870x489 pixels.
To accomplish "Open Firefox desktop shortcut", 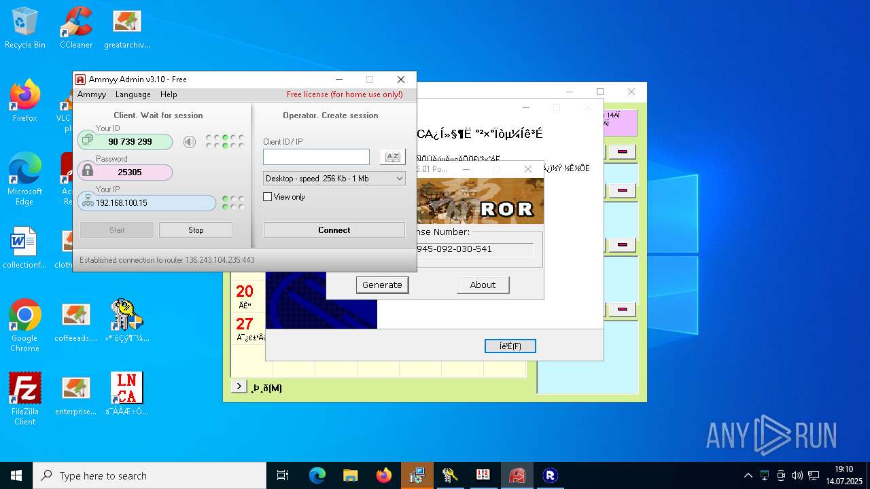I will pos(24,101).
